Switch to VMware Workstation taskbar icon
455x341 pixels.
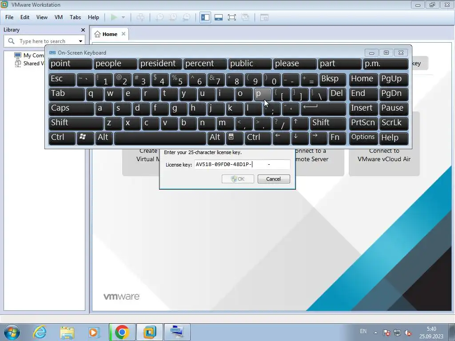click(149, 332)
